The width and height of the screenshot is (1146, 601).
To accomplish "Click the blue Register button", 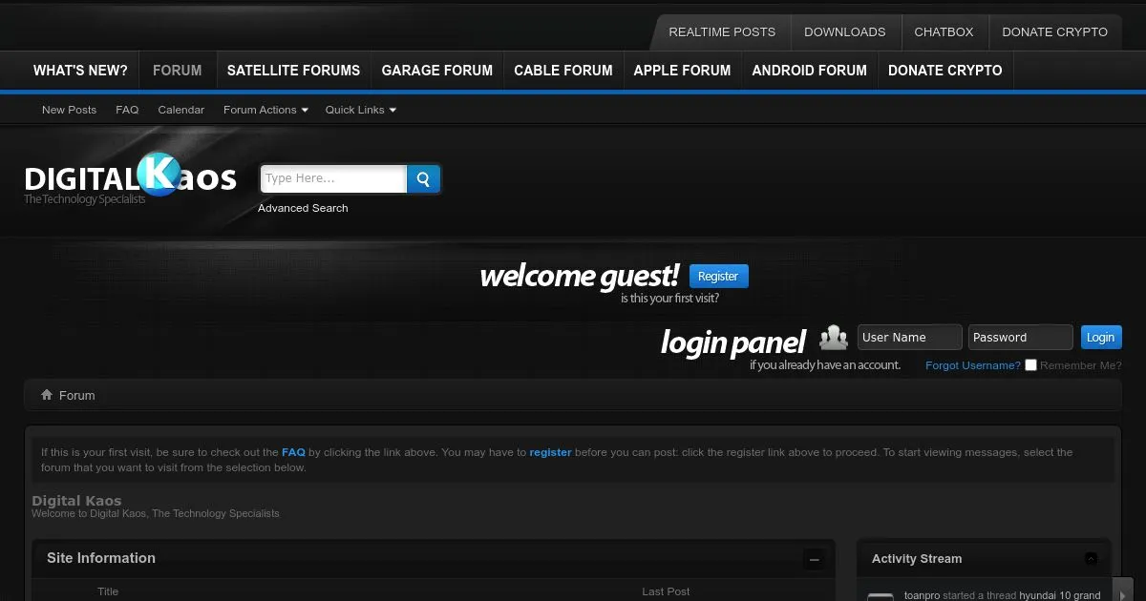I will click(x=718, y=276).
